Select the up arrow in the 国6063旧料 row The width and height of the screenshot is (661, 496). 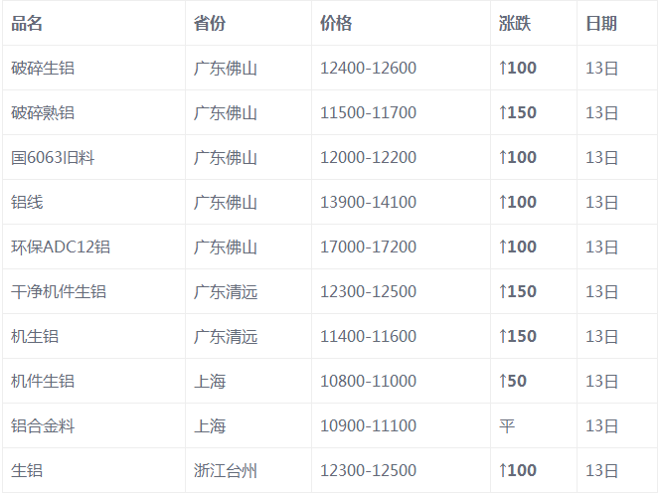[x=503, y=158]
